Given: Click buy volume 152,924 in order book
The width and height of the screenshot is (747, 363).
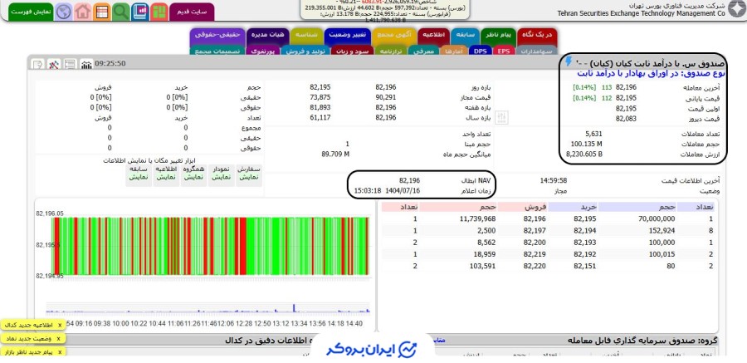Looking at the screenshot, I should click(662, 230).
